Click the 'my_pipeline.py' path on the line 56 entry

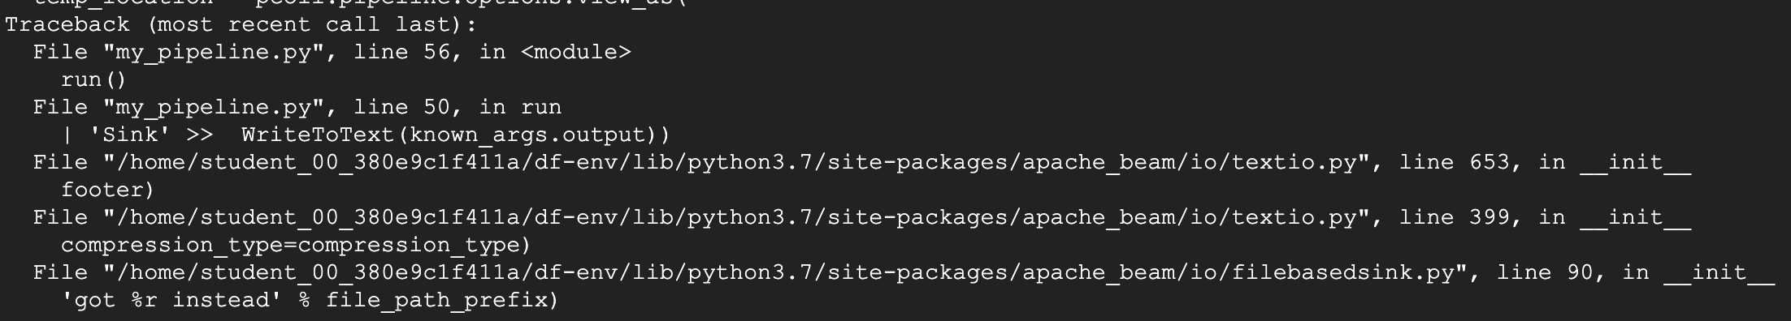coord(214,52)
